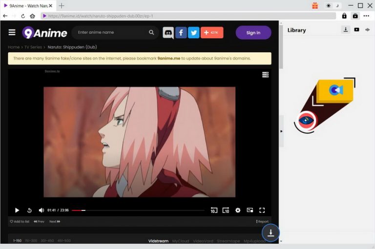Rewind video 10 seconds

click(214, 210)
